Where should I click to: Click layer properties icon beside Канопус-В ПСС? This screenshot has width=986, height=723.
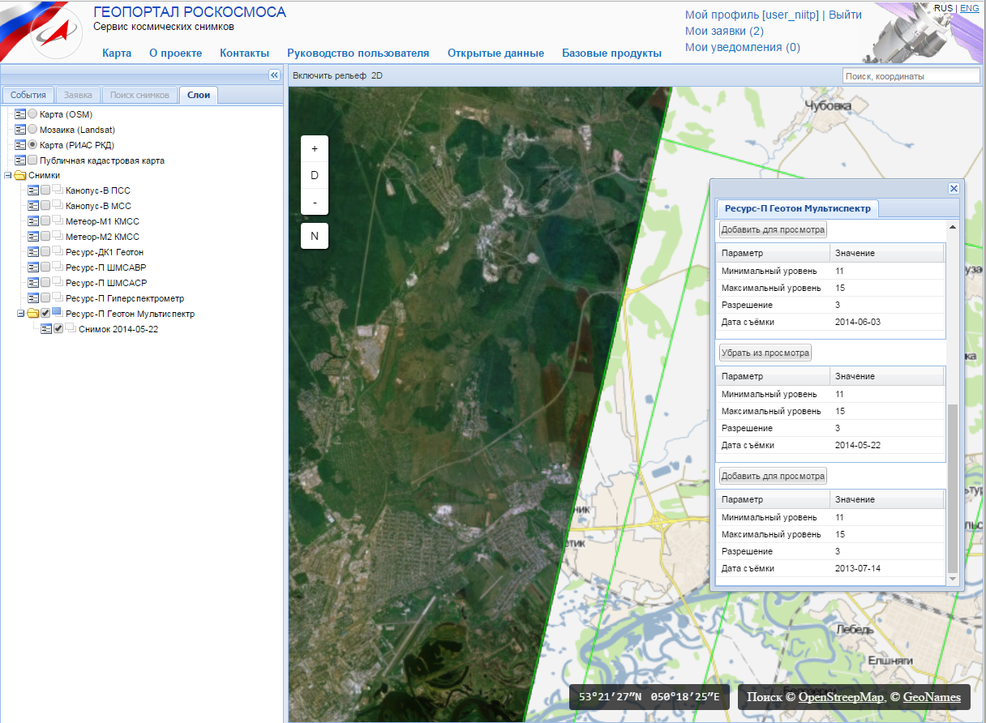pyautogui.click(x=33, y=190)
